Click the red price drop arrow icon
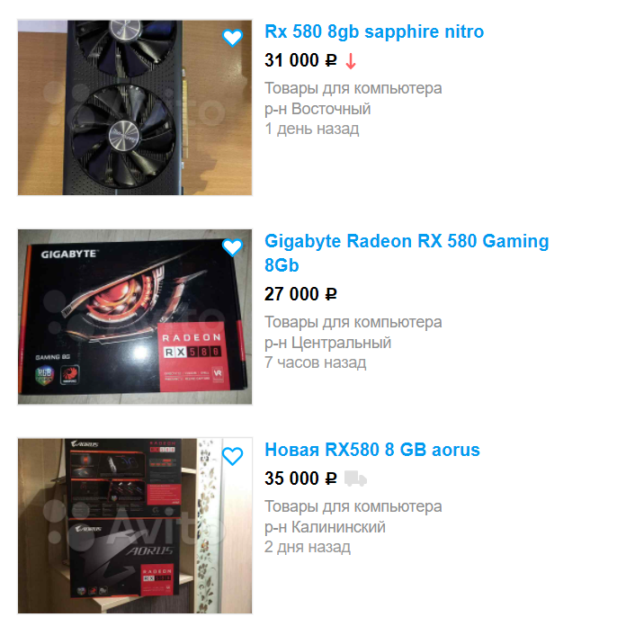Viewport: 626px width, 626px height. pyautogui.click(x=351, y=61)
